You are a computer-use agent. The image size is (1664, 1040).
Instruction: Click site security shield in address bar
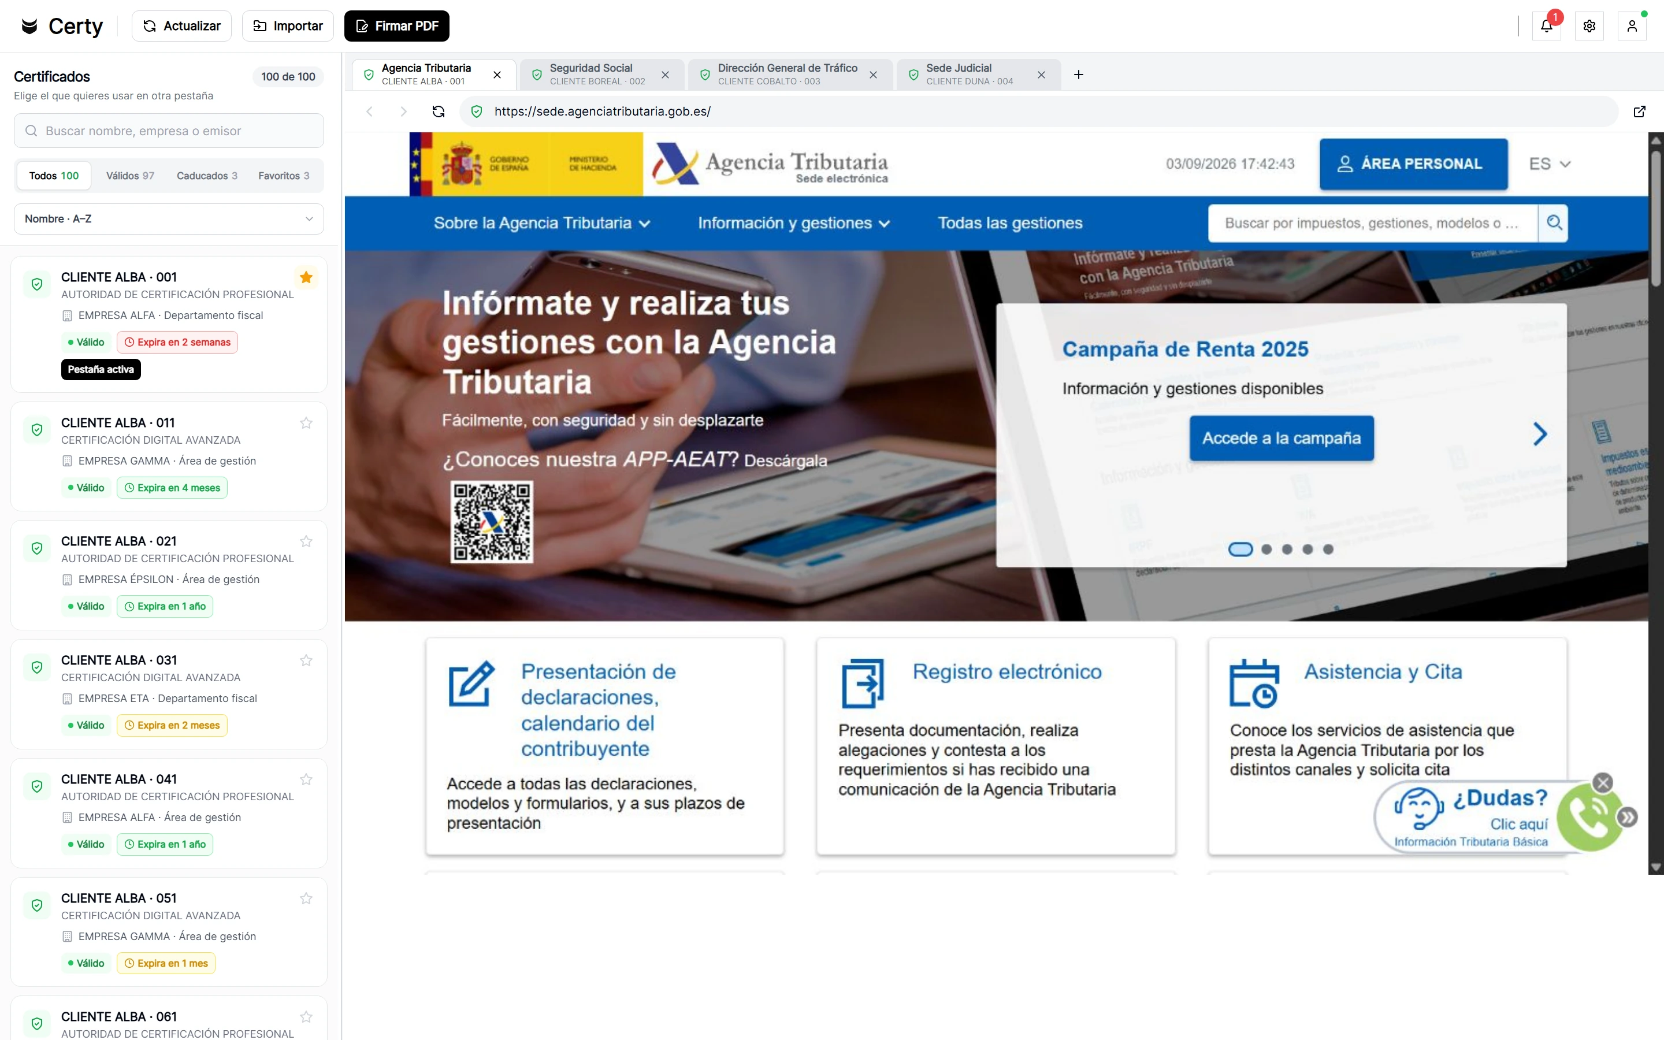pyautogui.click(x=477, y=112)
